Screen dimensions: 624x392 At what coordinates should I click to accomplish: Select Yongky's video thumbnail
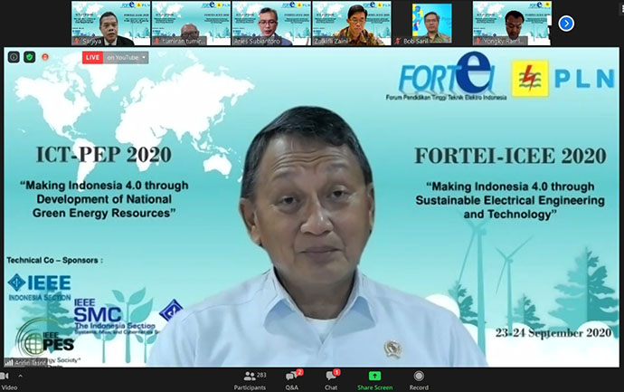click(x=510, y=24)
